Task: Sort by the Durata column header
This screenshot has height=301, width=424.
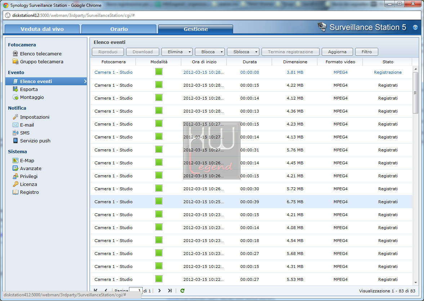Action: [x=250, y=62]
